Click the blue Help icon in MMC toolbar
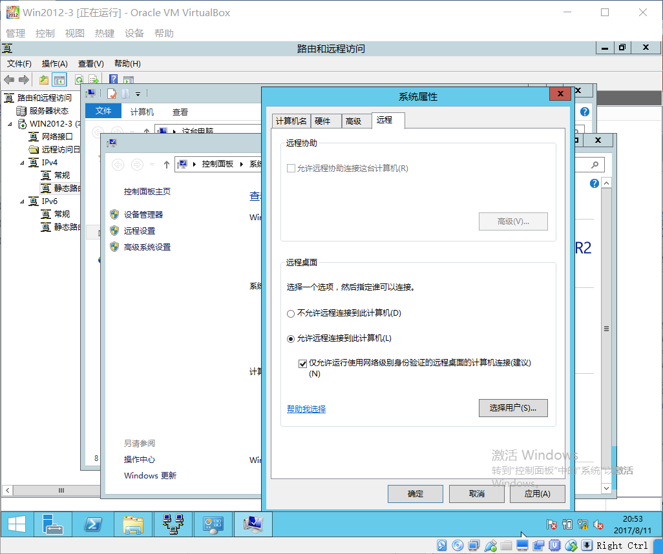 [x=113, y=79]
